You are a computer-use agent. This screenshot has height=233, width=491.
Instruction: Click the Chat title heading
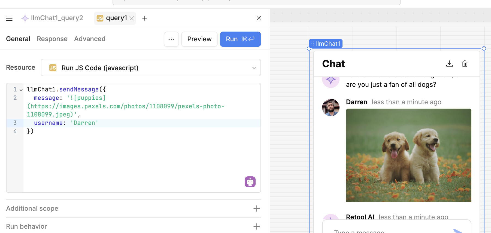[x=334, y=64]
